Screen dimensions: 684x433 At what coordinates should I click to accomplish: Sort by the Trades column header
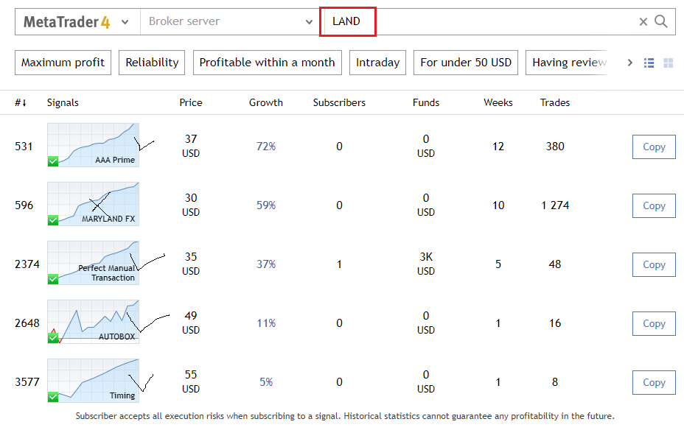[x=555, y=103]
